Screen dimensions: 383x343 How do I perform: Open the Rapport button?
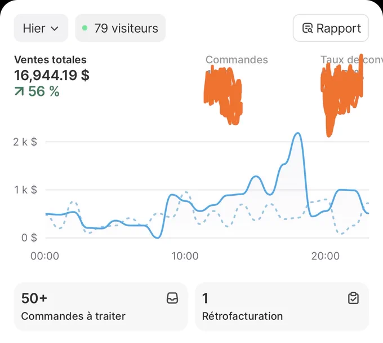coord(331,28)
